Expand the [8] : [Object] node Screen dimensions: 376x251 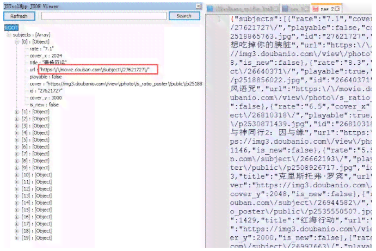(17, 161)
